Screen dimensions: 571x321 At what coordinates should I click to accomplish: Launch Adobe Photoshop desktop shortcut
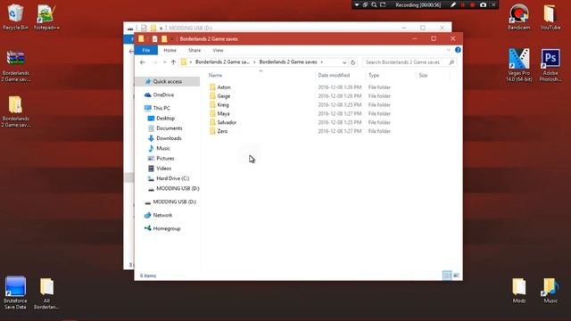click(550, 65)
